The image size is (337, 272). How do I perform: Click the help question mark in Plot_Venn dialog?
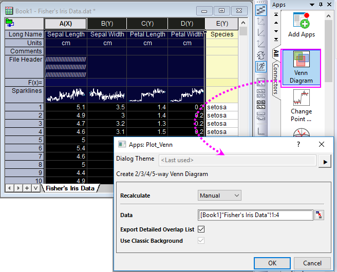tap(298, 145)
